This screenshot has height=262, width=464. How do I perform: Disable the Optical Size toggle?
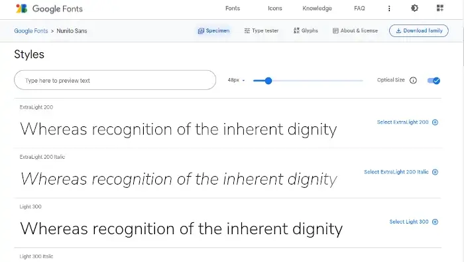(x=434, y=80)
